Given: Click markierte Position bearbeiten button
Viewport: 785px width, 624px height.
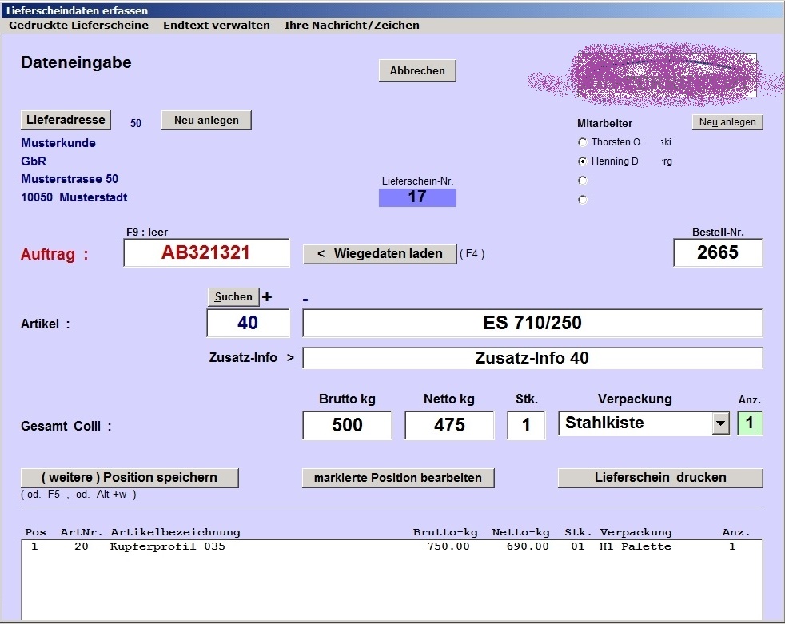Looking at the screenshot, I should coord(398,478).
